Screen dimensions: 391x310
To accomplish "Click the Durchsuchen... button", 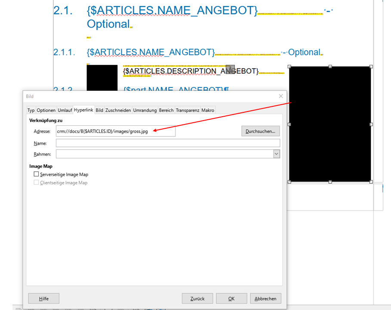I will click(261, 131).
